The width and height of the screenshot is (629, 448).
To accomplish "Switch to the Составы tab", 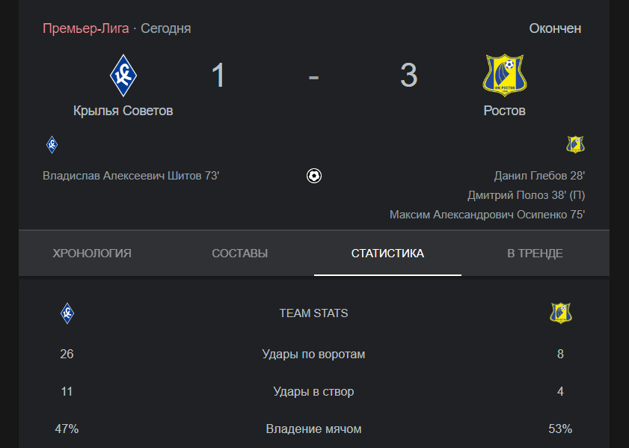I will pos(239,253).
